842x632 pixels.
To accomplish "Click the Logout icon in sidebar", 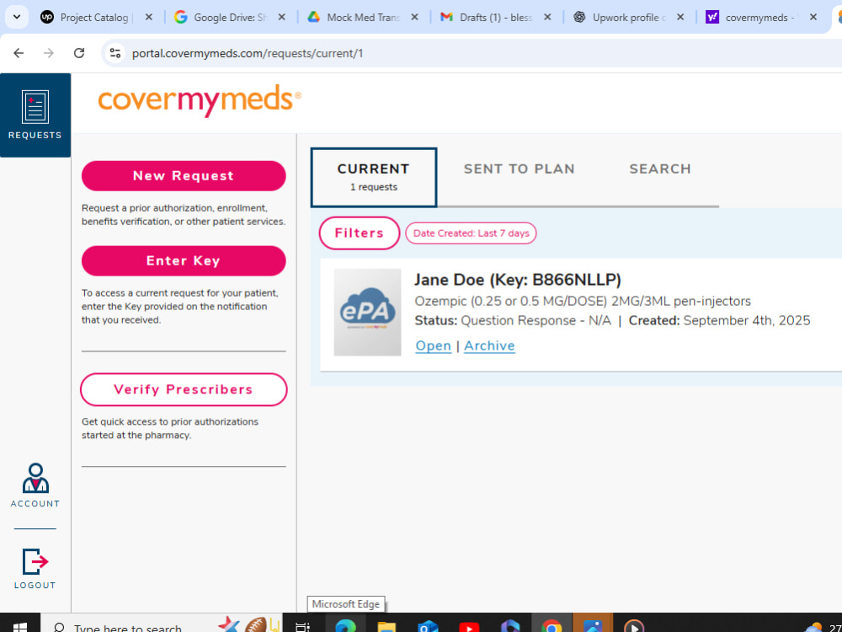I will click(x=35, y=569).
